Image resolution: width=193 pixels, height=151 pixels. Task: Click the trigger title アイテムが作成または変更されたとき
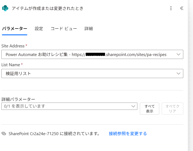pyautogui.click(x=48, y=8)
